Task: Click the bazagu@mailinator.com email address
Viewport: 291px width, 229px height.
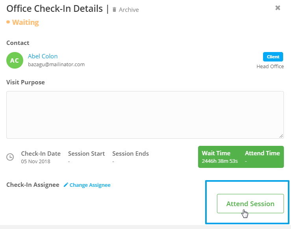Action: (x=56, y=65)
